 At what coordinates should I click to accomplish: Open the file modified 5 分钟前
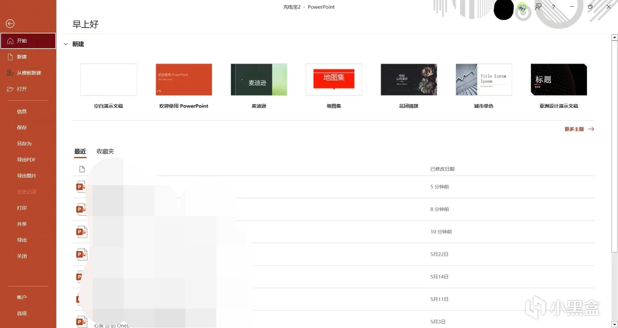click(x=334, y=187)
